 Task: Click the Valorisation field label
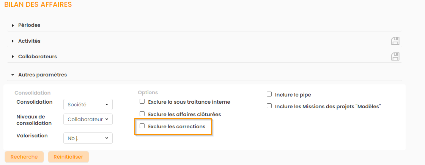coord(32,135)
